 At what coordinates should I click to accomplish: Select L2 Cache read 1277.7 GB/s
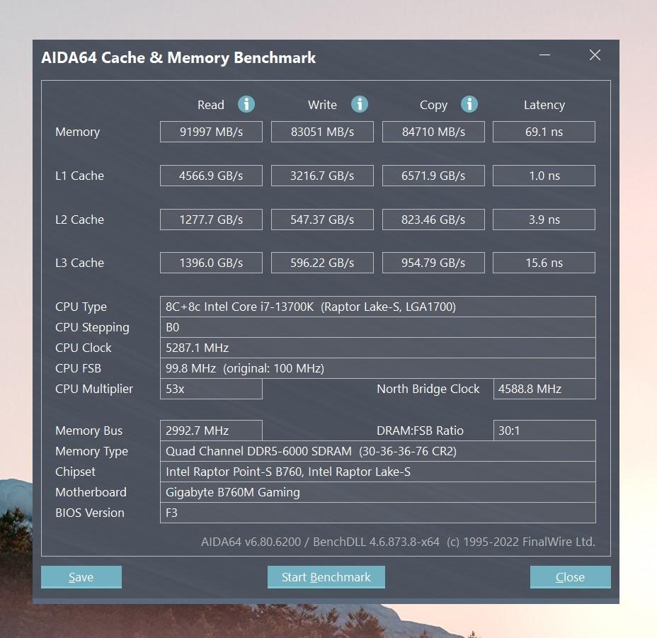coord(211,220)
